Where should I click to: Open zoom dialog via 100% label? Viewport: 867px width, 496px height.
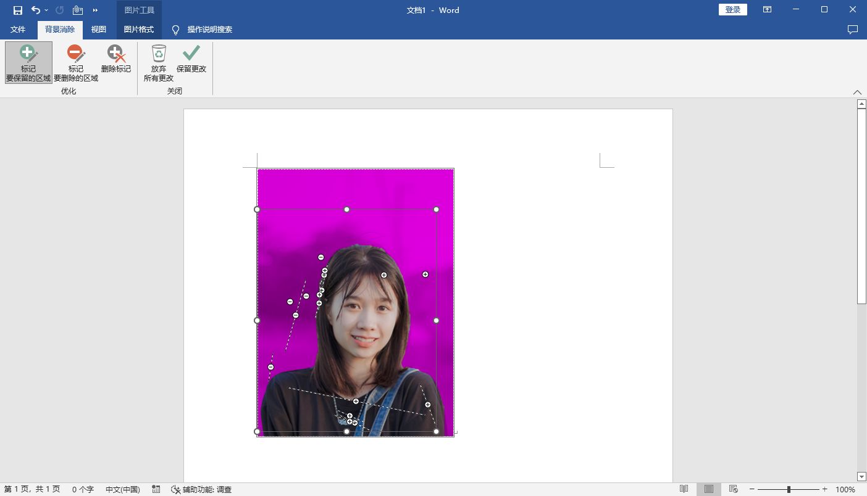click(845, 489)
